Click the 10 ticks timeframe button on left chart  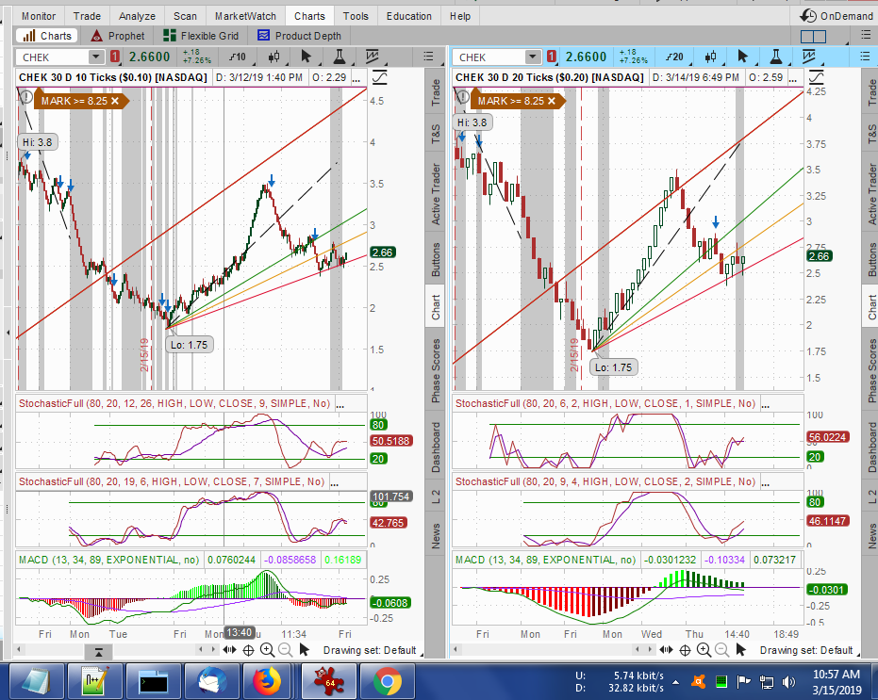[238, 57]
